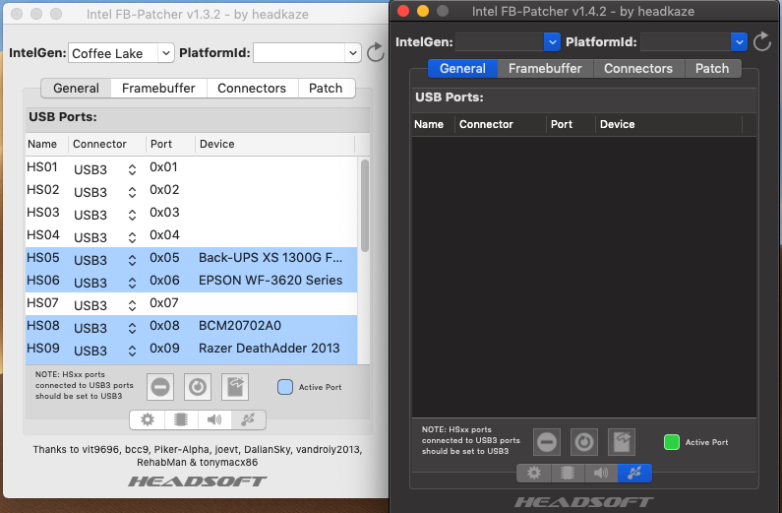Switch to Patch tab in v1.4.2

point(712,68)
